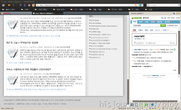Screen dimensions: 181x110
Task: Click the Textcube 1.7.7 footer link
Action: click(x=47, y=100)
